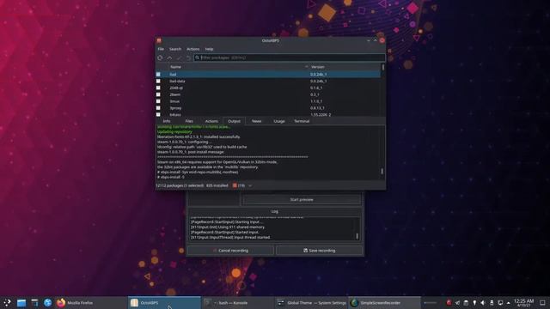Click the status icon of 0ad row

click(x=158, y=75)
